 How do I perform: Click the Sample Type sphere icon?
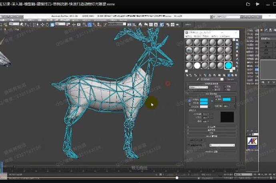pyautogui.click(x=237, y=40)
